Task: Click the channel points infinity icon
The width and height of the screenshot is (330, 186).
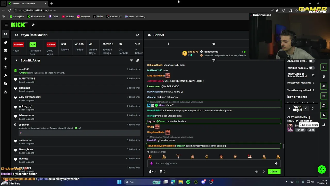Action: pos(152,172)
